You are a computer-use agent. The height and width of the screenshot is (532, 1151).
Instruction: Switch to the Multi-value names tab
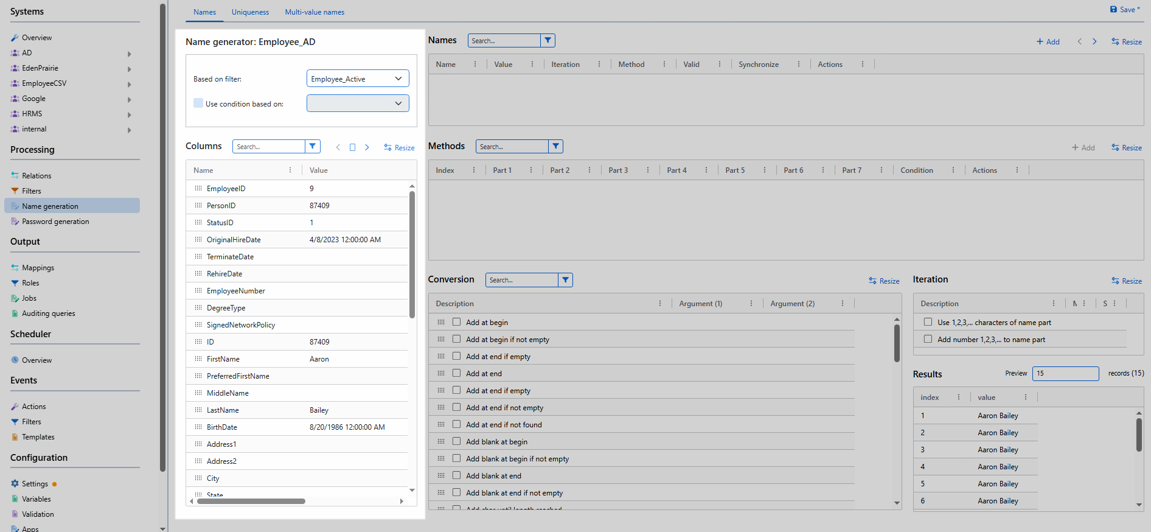pos(315,12)
